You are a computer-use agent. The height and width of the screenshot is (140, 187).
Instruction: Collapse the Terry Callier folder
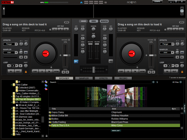click(12, 85)
